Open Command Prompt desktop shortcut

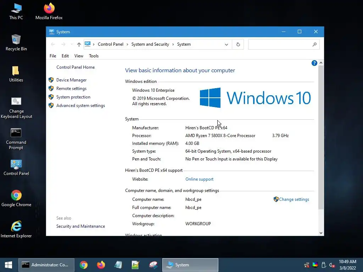pos(16,139)
